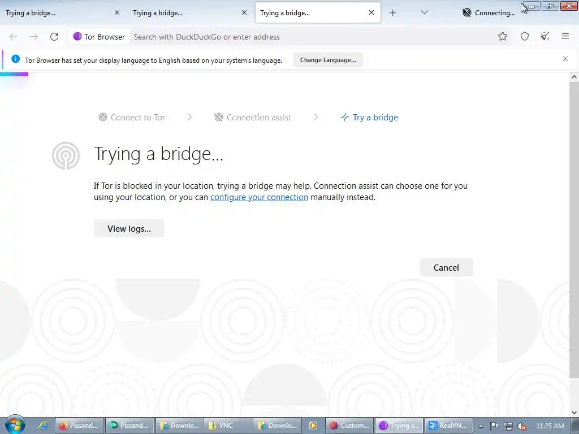Open the Windows Start menu orb

coord(15,425)
